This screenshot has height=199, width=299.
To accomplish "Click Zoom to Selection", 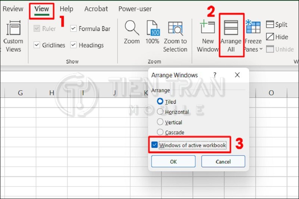I will click(175, 37).
